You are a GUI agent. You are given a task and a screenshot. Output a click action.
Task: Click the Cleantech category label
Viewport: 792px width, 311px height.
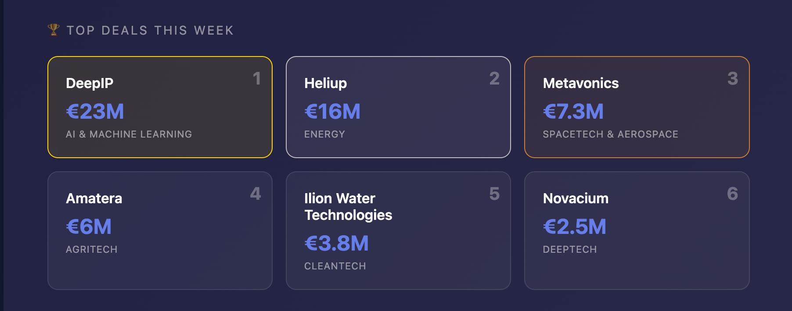(335, 266)
